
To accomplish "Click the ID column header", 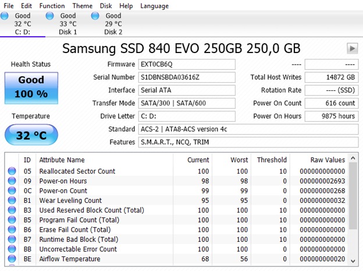I will coord(27,160).
